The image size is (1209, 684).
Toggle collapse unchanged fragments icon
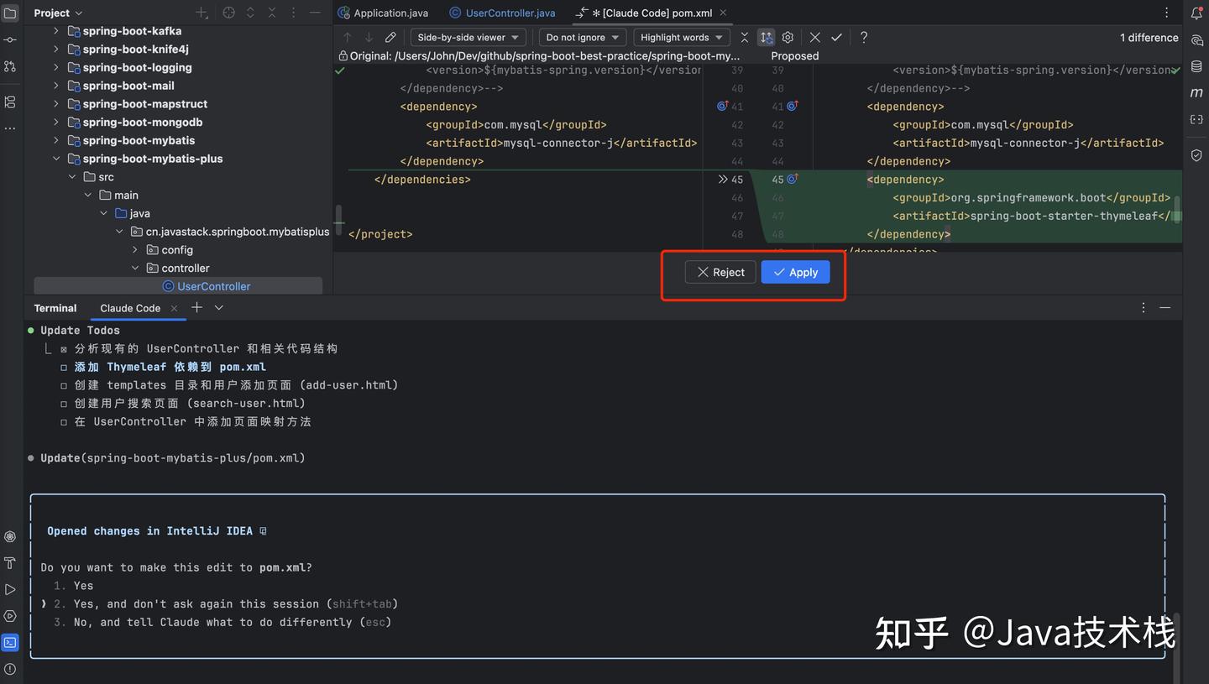tap(744, 37)
